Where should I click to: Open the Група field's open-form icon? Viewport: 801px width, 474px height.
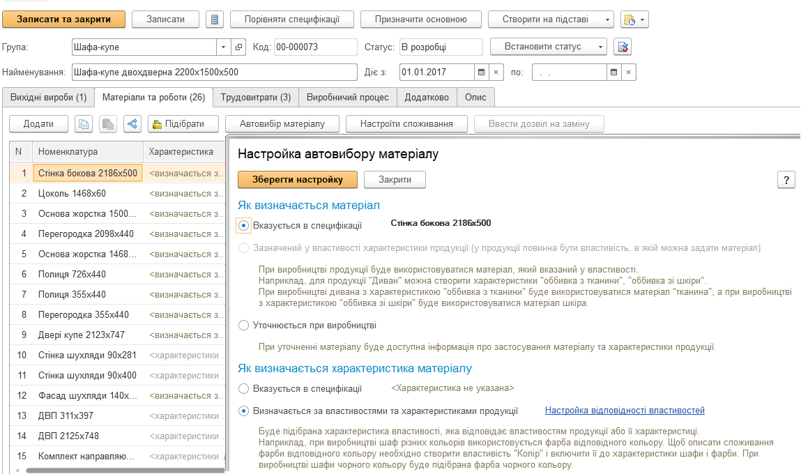coord(239,47)
